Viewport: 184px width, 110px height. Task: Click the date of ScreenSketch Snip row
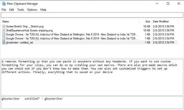click(164, 26)
